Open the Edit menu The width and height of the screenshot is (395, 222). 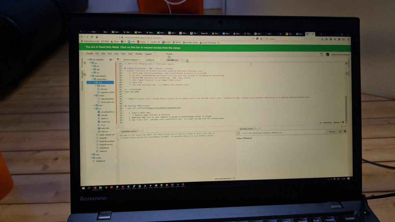coord(103,53)
